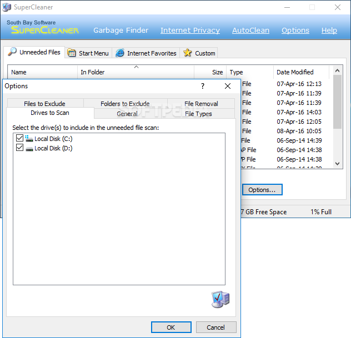
Task: Sort list by In Folder column header
Action: pos(136,72)
